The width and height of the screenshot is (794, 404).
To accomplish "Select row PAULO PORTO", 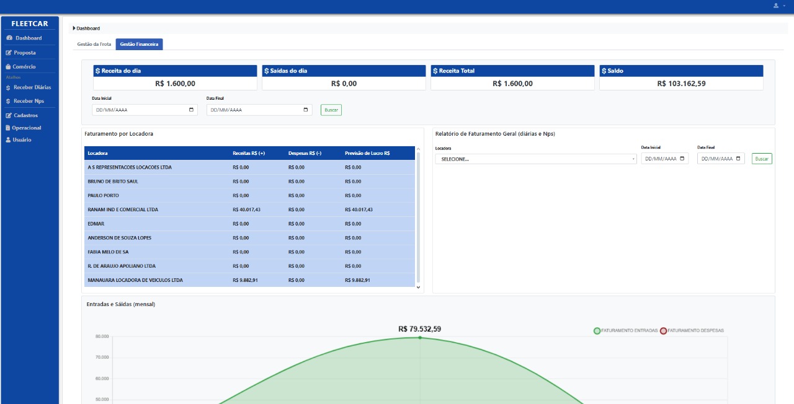I will coord(249,196).
